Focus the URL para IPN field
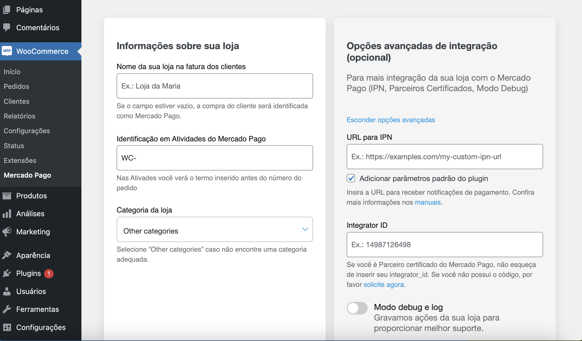Image resolution: width=582 pixels, height=341 pixels. [x=445, y=157]
